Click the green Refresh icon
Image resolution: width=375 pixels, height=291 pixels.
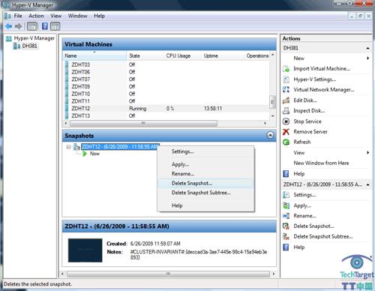tap(286, 142)
